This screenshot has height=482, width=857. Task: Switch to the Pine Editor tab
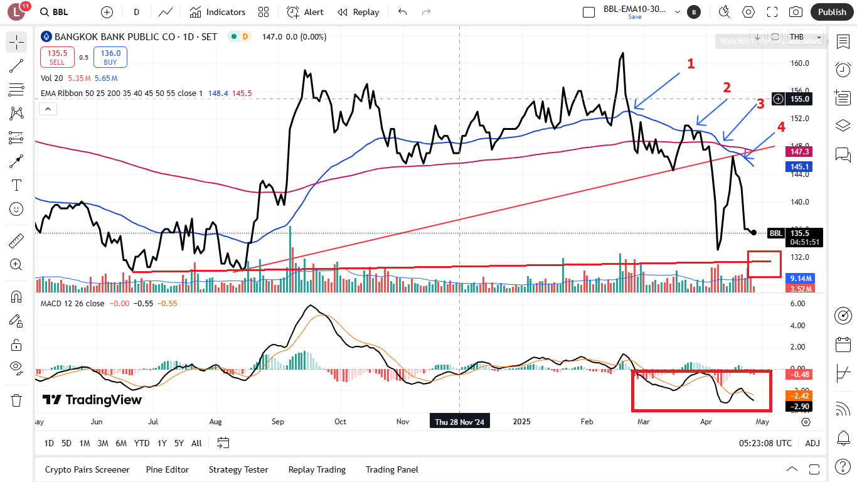coord(168,469)
